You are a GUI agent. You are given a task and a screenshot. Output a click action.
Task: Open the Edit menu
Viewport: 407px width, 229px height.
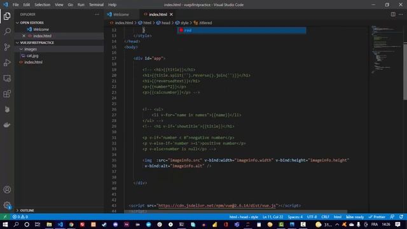pyautogui.click(x=27, y=4)
